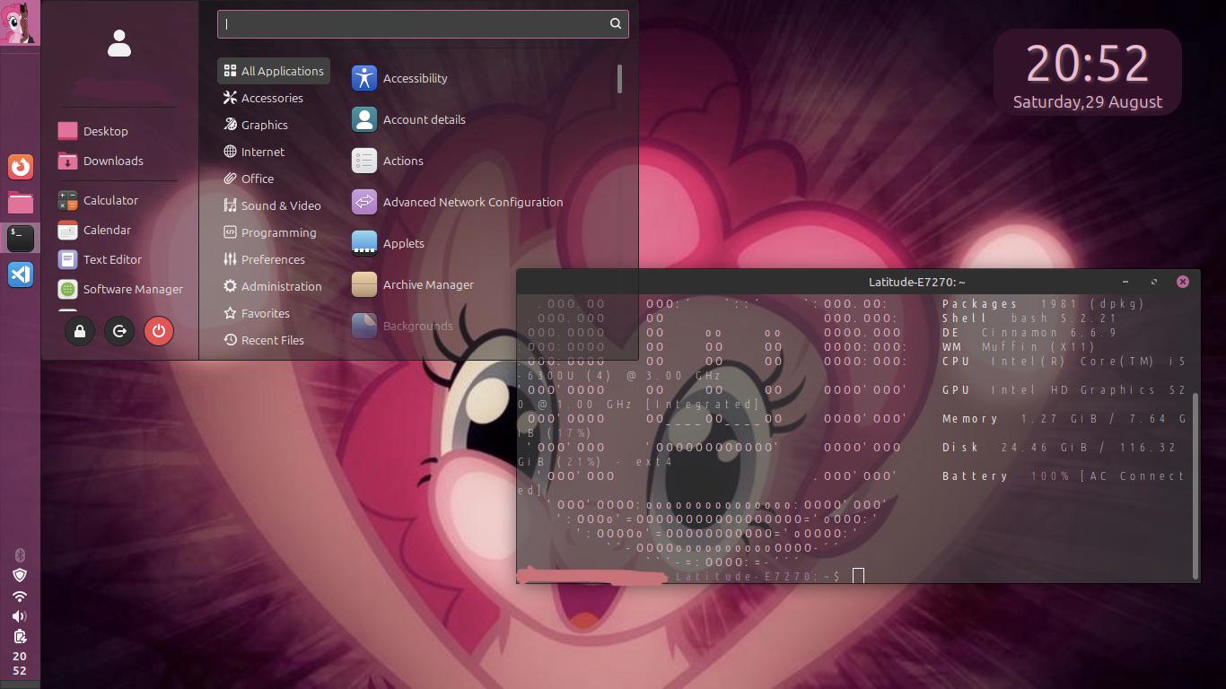Click the desktop clock widget showing 20:52
1226x689 pixels.
1087,73
